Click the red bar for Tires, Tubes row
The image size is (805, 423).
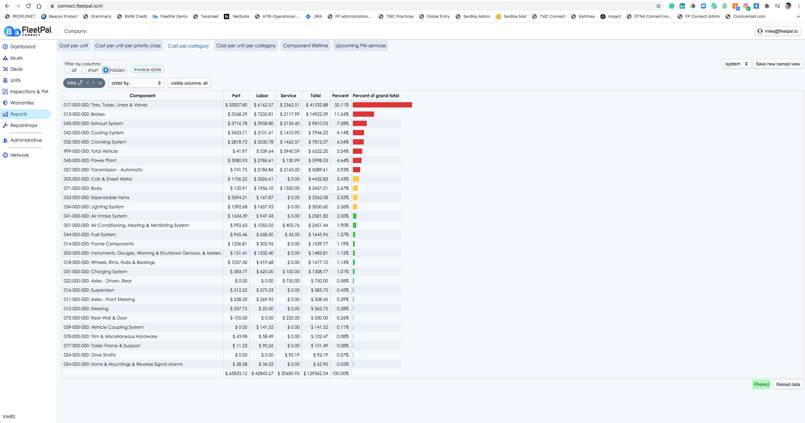(x=382, y=105)
